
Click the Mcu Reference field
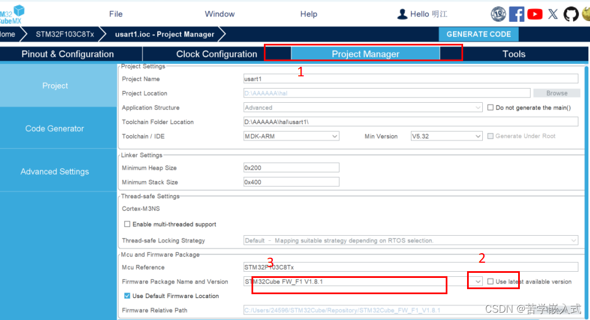410,267
